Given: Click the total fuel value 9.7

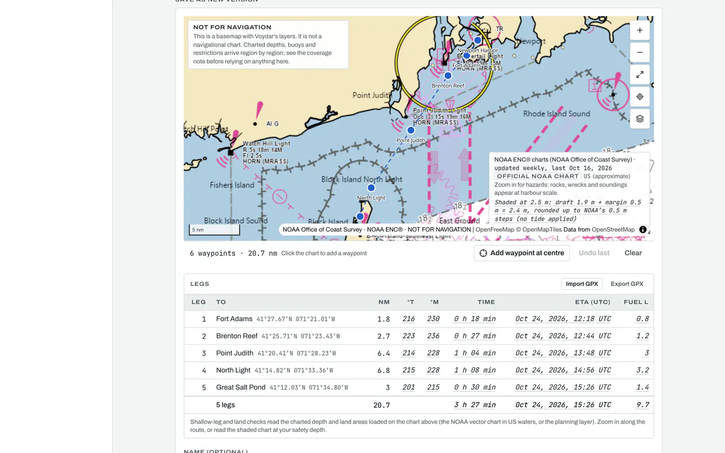Looking at the screenshot, I should [642, 405].
